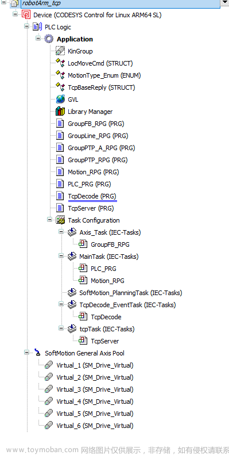Click the SoftMotion General Axis Pool icon
The width and height of the screenshot is (229, 455).
37,353
